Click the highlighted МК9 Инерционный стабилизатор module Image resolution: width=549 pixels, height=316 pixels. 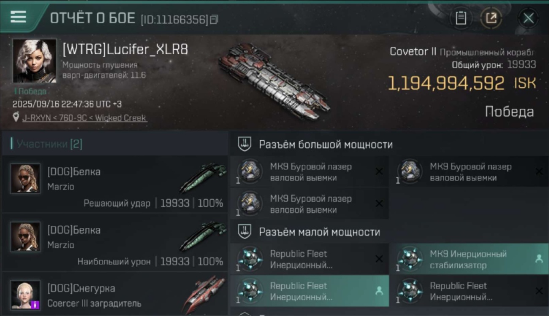pyautogui.click(x=469, y=259)
